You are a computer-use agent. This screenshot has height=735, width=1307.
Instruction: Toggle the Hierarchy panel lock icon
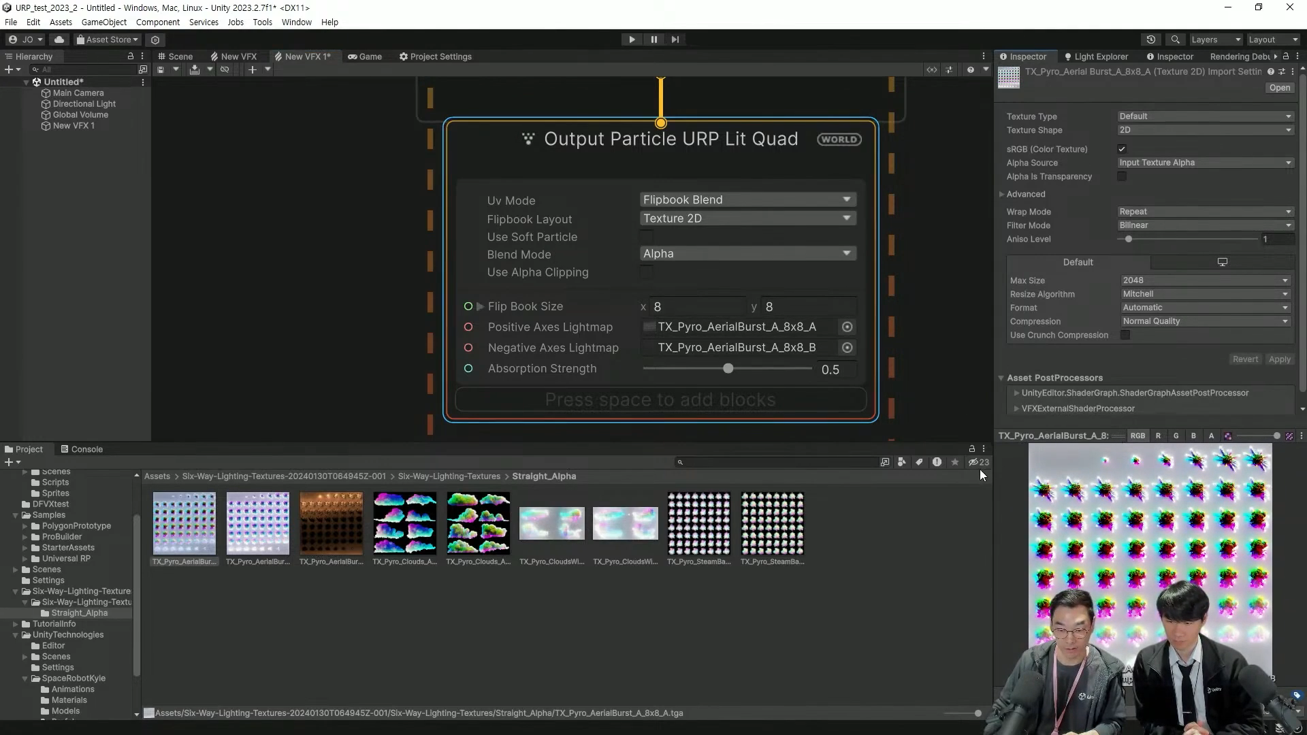130,56
